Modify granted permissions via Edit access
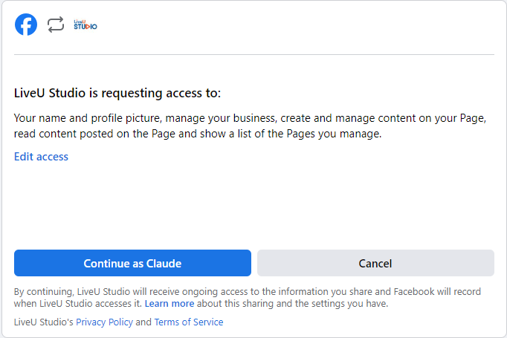Viewport: 507px width, 338px height. [41, 157]
